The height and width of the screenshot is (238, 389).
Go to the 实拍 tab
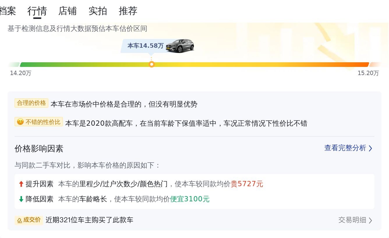(x=98, y=11)
